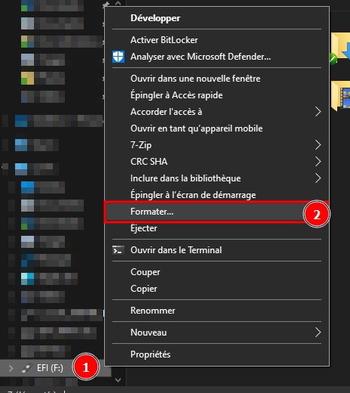
Task: Expand the EFI (F:) drive tree node
Action: pos(11,368)
